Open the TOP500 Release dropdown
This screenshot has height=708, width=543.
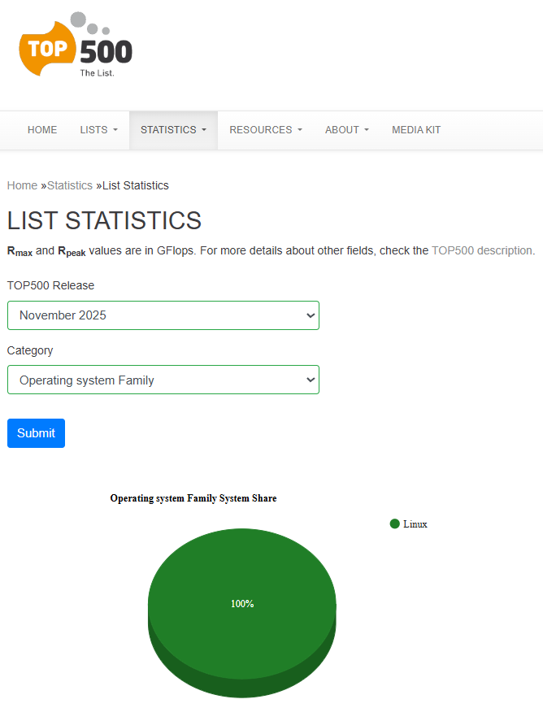click(163, 315)
